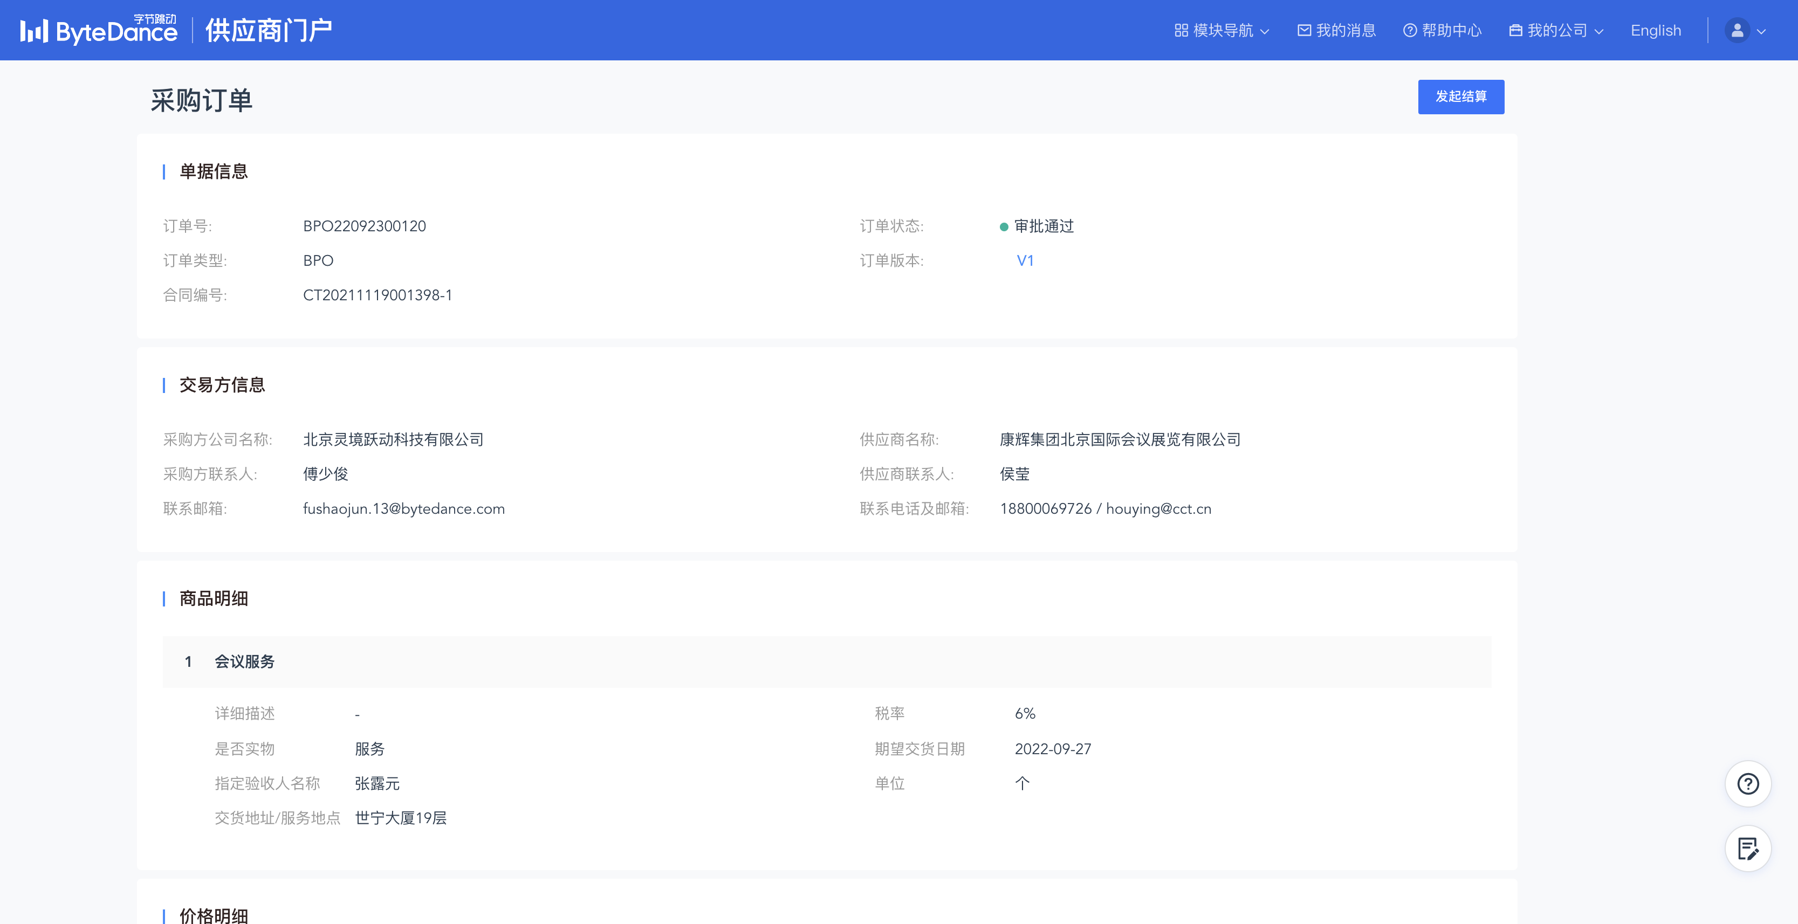Click the 会议服务 item row header

[x=244, y=661]
